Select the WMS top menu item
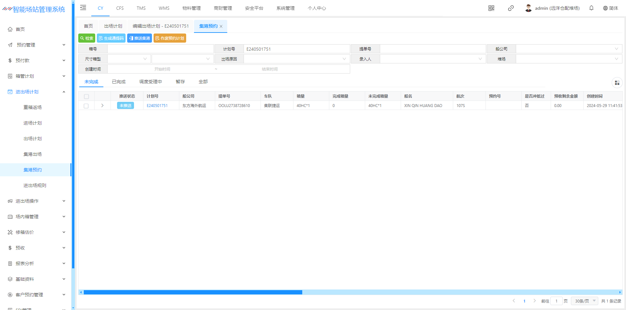The height and width of the screenshot is (310, 626). point(164,8)
